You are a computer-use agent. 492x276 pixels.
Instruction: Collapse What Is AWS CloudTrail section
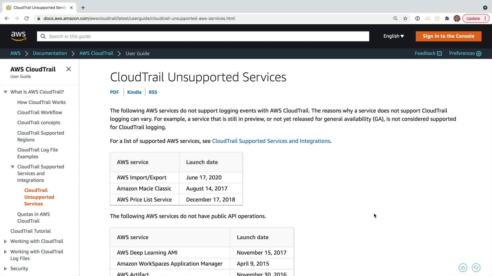[5, 92]
